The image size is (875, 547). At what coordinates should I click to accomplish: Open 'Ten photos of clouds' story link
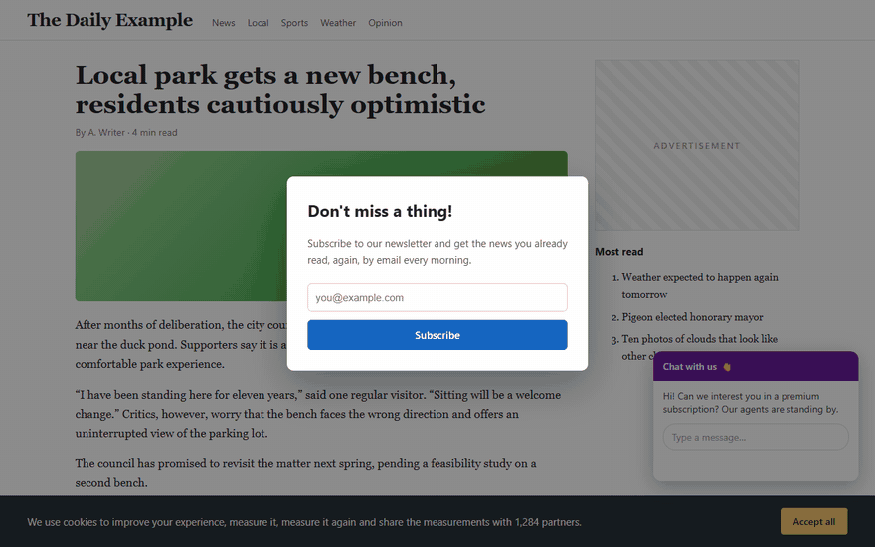coord(699,339)
